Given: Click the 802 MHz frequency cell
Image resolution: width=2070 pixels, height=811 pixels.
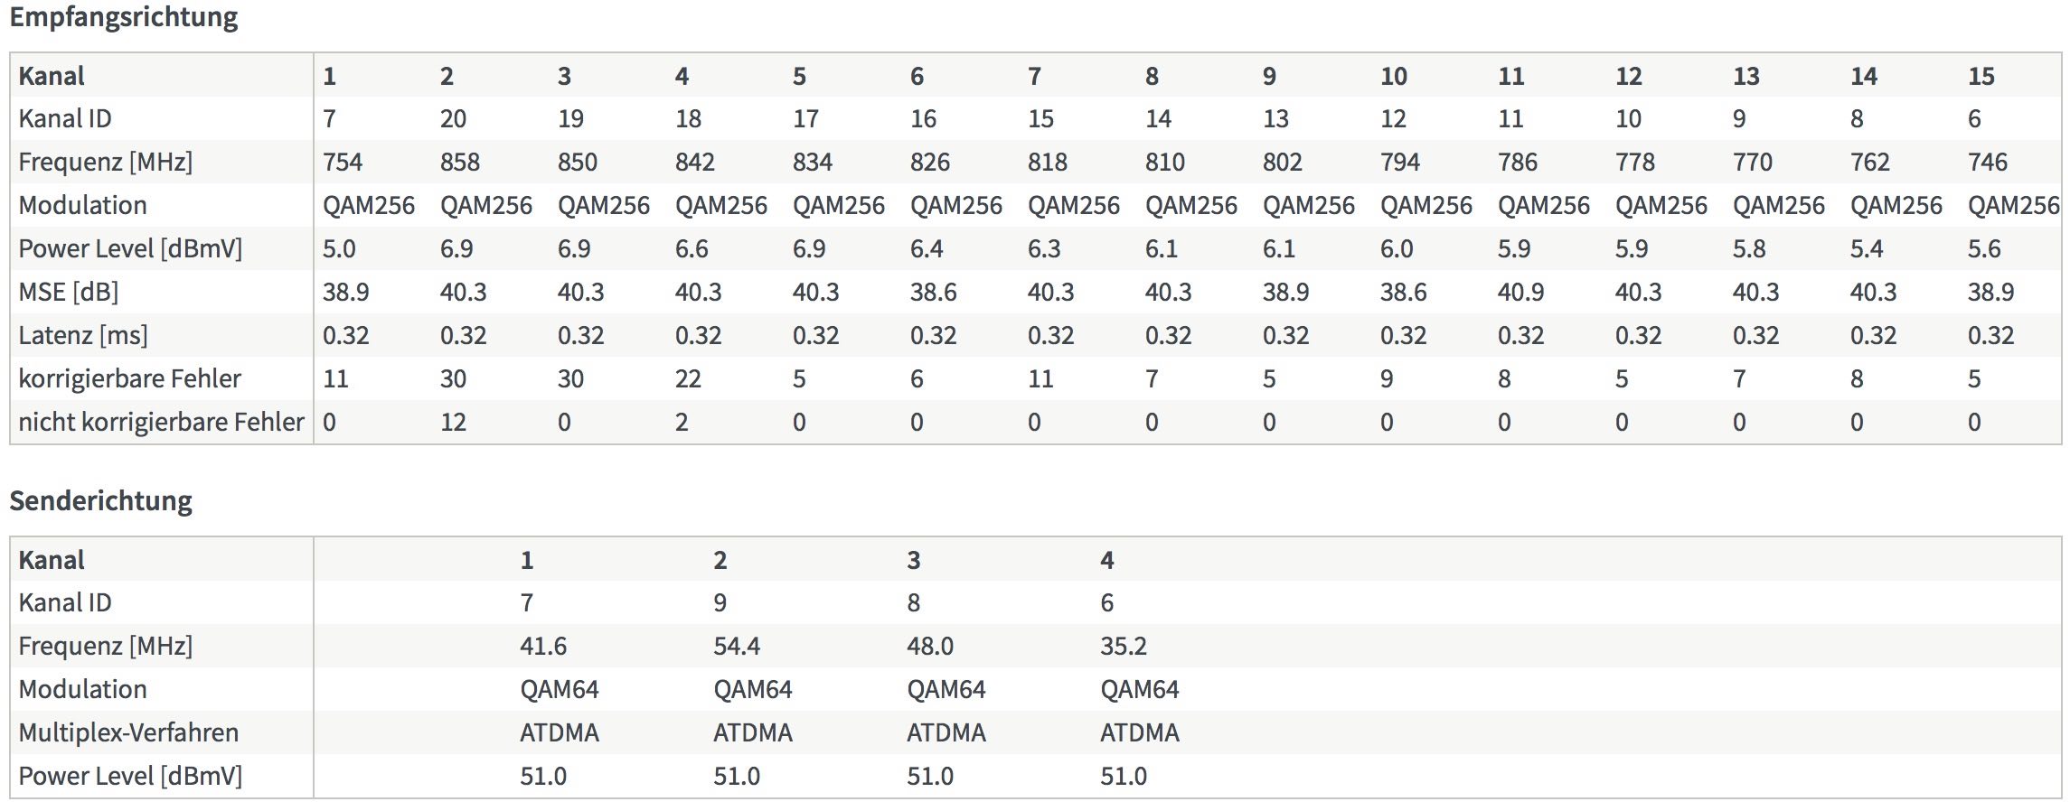Looking at the screenshot, I should point(1283,163).
